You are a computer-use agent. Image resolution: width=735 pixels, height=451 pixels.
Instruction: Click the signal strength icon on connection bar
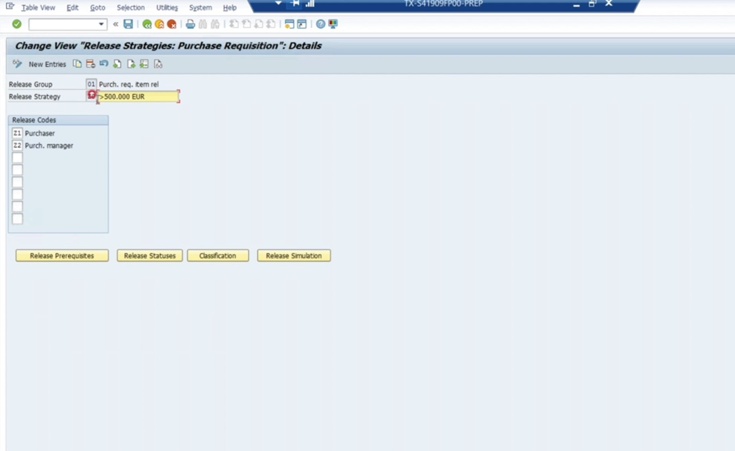click(x=310, y=3)
